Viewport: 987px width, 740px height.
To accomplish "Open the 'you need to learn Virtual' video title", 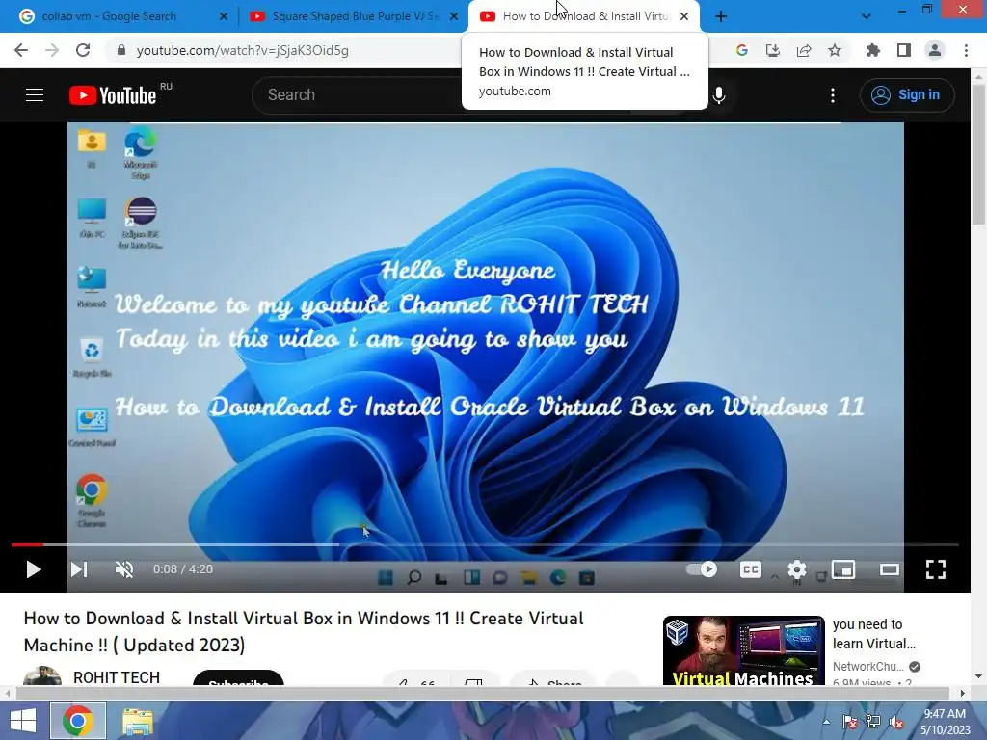I will pos(873,634).
